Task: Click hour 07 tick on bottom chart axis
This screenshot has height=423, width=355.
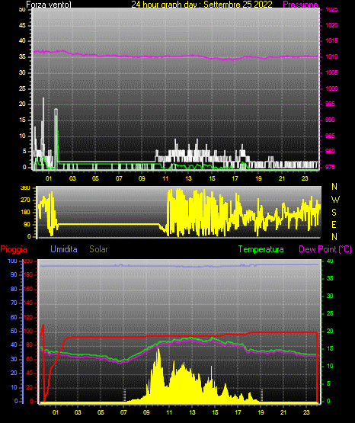Action: [x=123, y=412]
